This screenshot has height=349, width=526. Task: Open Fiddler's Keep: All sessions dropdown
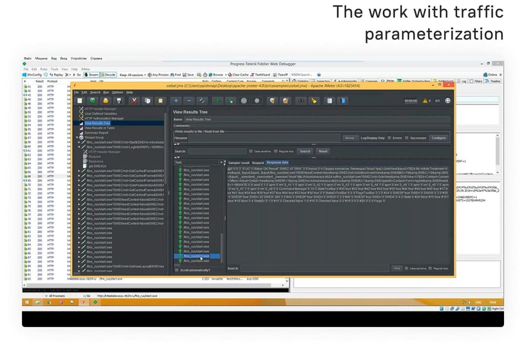[x=133, y=75]
